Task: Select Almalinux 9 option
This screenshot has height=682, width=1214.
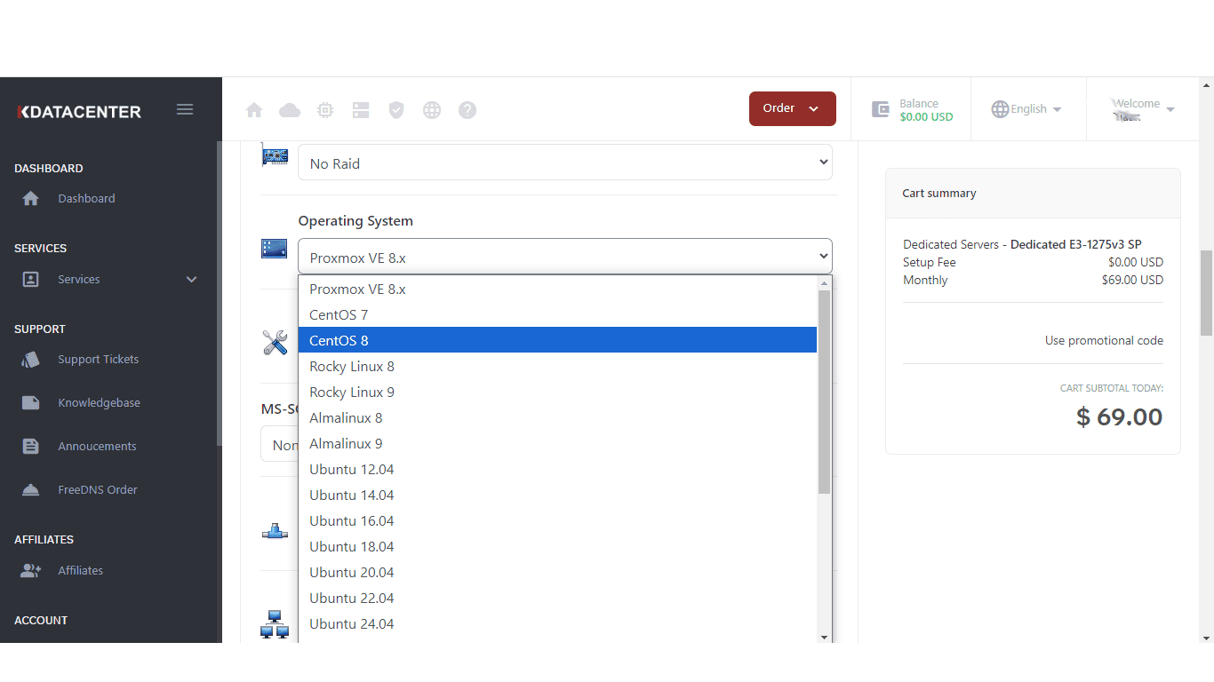Action: pos(557,444)
